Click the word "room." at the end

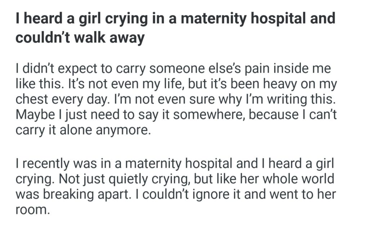click(32, 210)
